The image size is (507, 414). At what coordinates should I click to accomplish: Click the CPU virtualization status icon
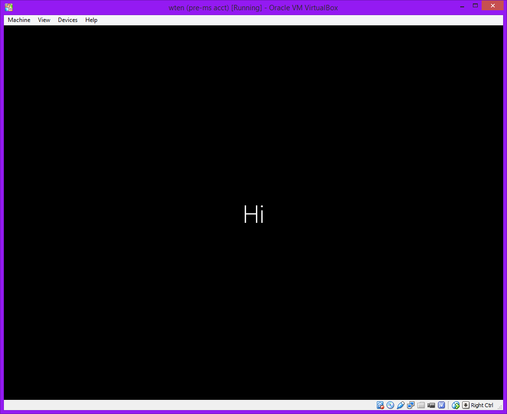[442, 405]
